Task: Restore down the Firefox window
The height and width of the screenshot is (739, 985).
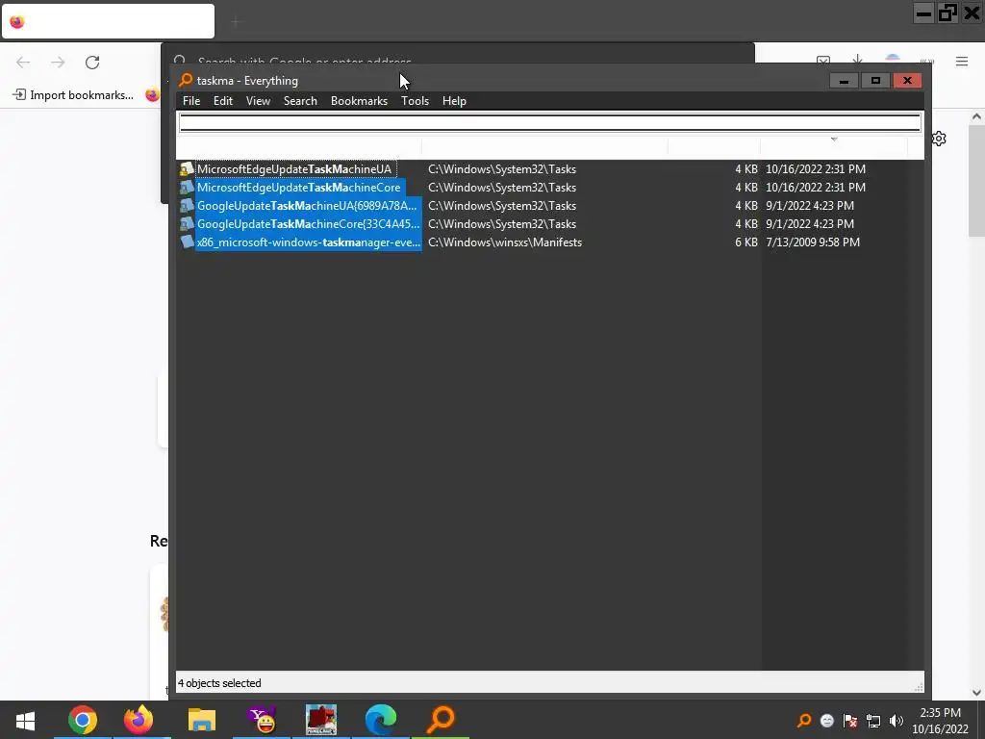Action: [947, 13]
